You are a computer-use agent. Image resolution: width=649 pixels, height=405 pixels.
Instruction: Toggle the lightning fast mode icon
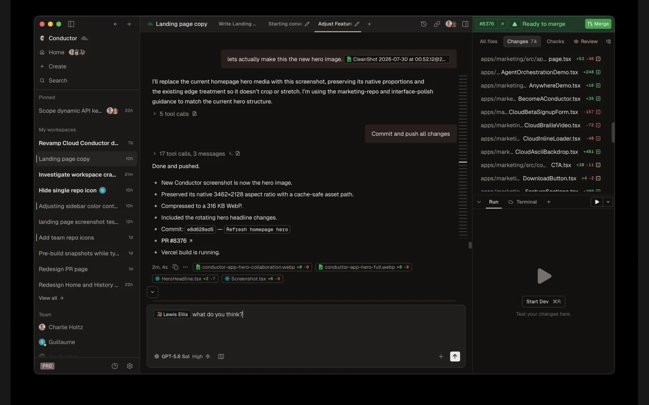pos(208,356)
